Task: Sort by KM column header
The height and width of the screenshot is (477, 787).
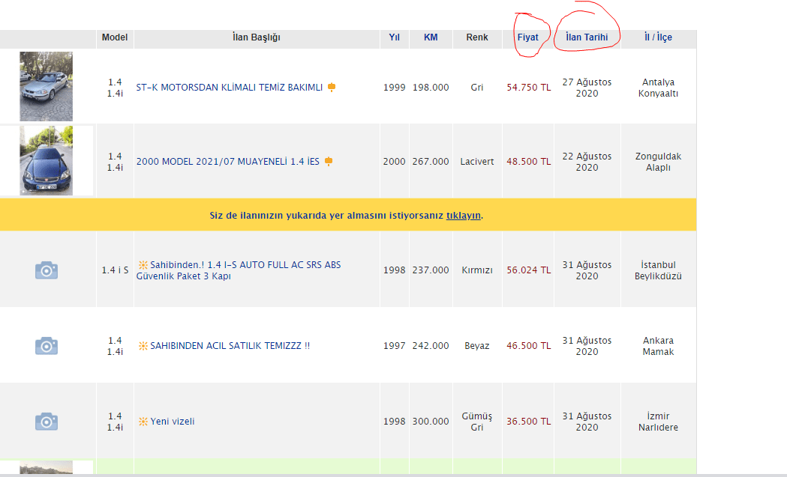Action: pyautogui.click(x=431, y=37)
